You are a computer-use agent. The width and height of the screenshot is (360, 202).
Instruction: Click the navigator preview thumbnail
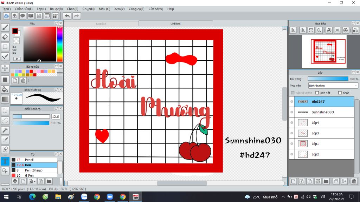[x=324, y=52]
